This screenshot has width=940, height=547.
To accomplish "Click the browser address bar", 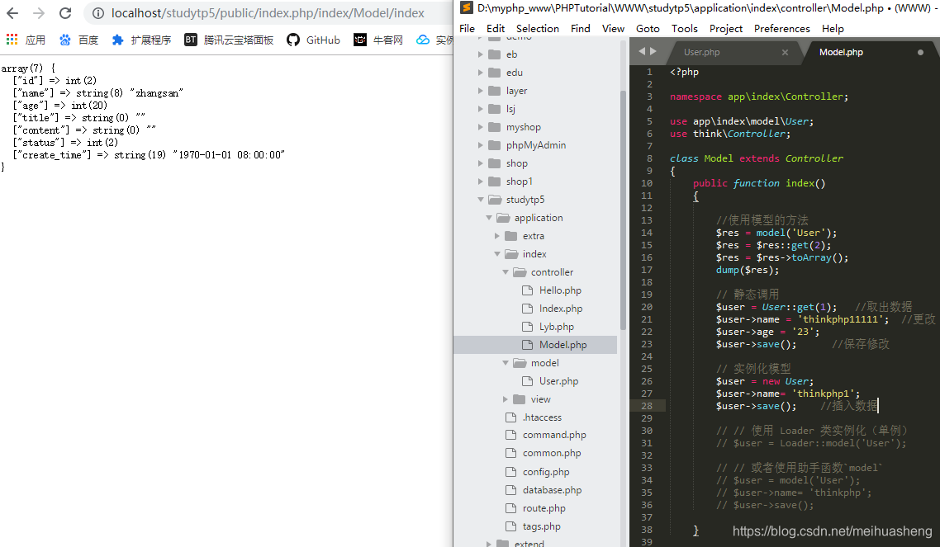I will tap(248, 13).
